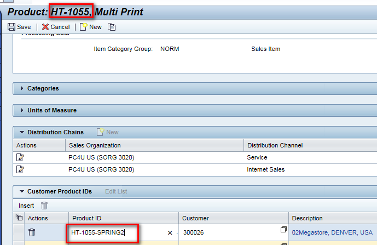Click the Sales Organization column header

95,145
